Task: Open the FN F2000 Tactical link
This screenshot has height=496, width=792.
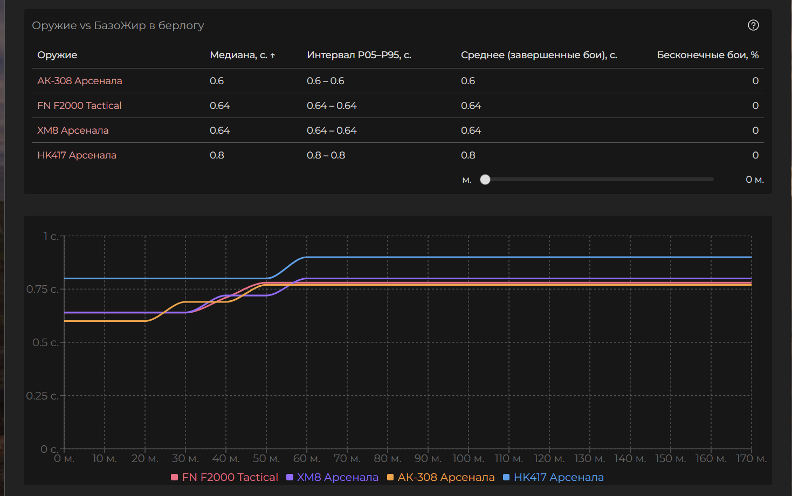Action: click(x=79, y=106)
